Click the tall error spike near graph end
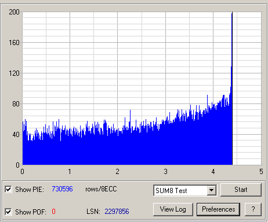 click(231, 58)
